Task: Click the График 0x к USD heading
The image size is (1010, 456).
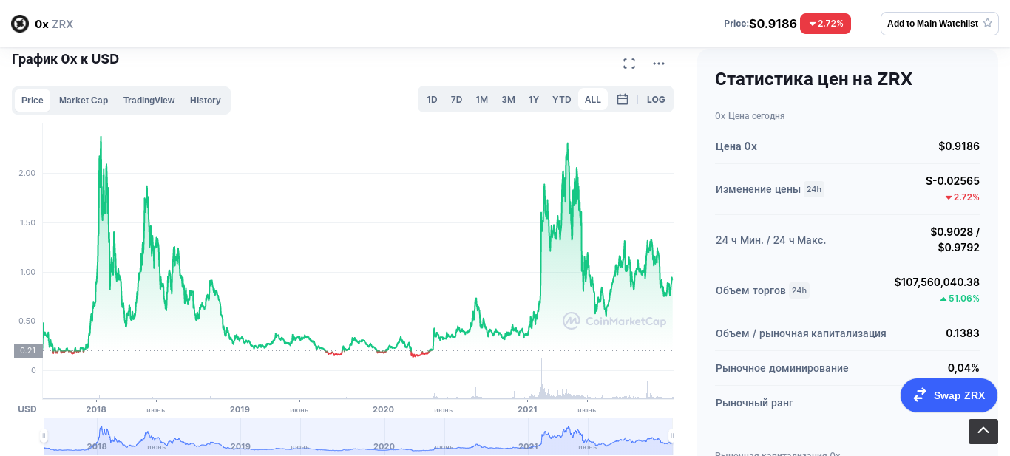Action: point(65,59)
